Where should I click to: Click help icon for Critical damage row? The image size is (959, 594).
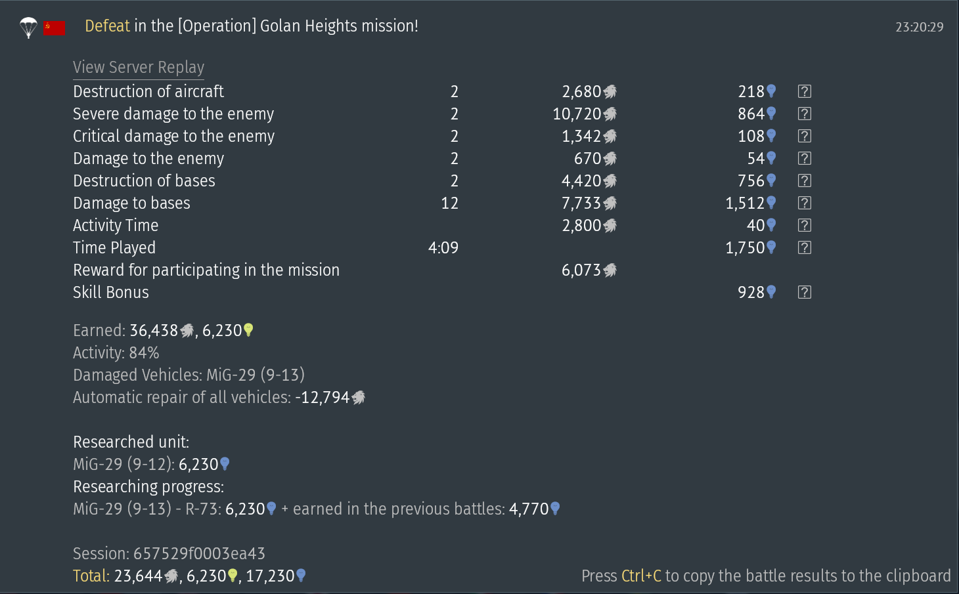805,137
